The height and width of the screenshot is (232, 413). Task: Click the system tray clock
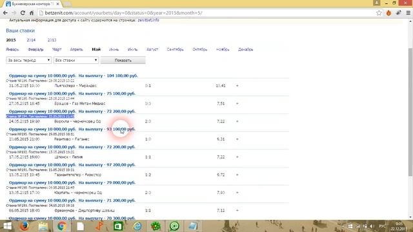coord(399,226)
